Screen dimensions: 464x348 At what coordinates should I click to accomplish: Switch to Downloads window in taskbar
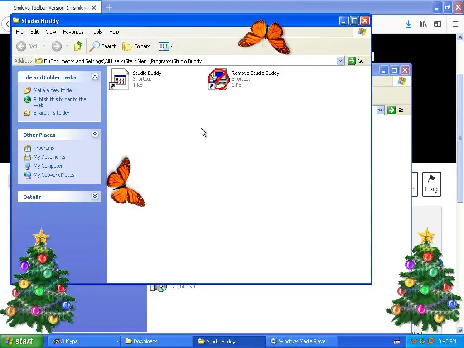point(156,341)
